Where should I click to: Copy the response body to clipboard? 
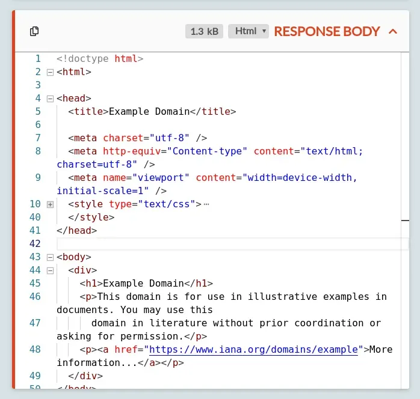coord(34,31)
